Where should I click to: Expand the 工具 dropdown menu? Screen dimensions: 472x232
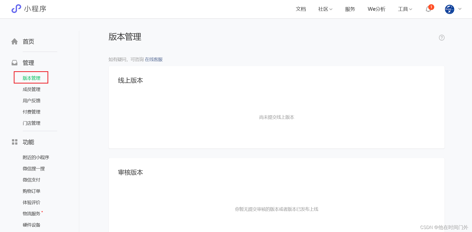(x=405, y=9)
